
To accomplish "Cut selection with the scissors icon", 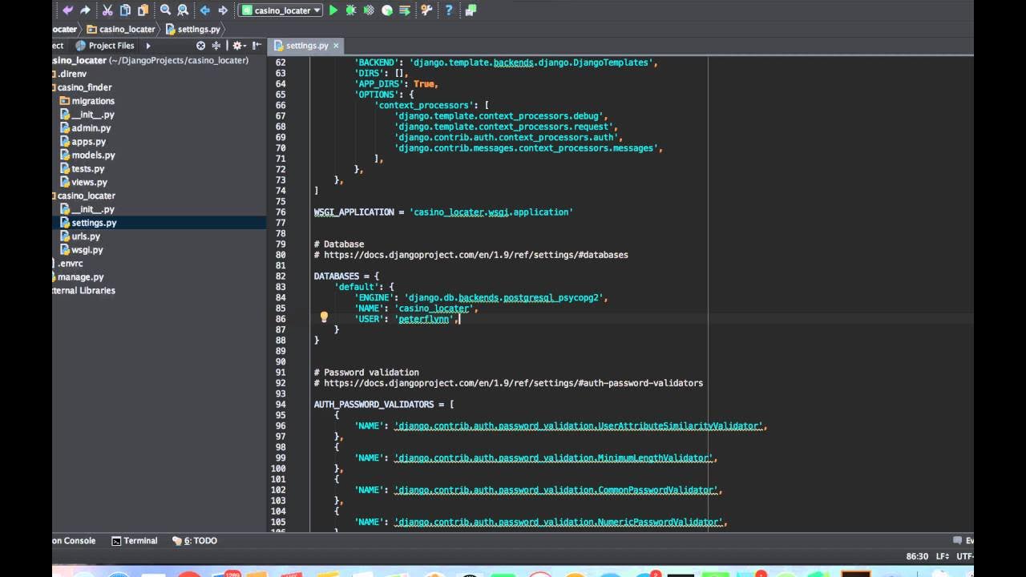I will coord(107,10).
